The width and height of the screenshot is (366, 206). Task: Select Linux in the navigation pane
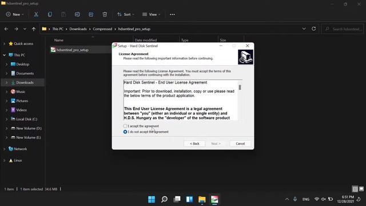18,160
